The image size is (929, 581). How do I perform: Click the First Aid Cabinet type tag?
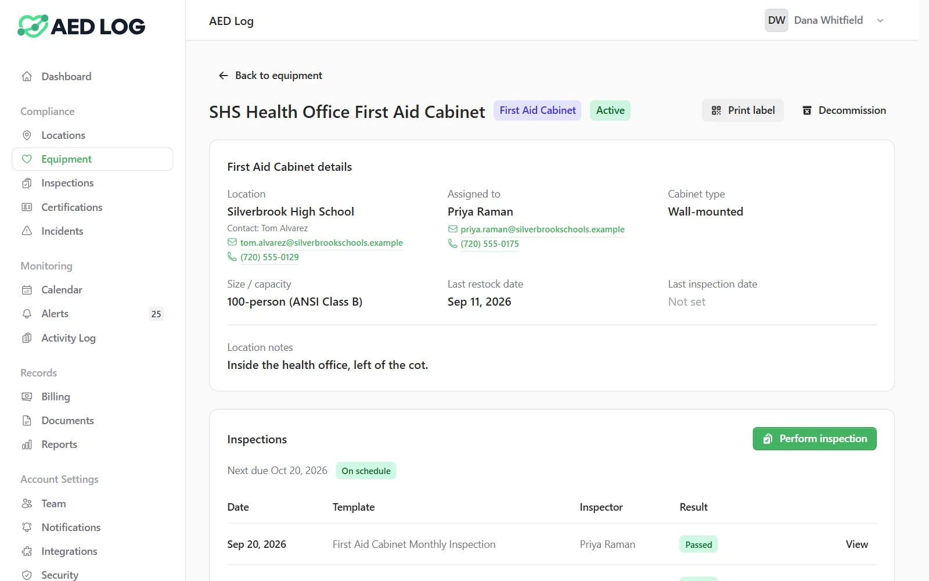538,110
